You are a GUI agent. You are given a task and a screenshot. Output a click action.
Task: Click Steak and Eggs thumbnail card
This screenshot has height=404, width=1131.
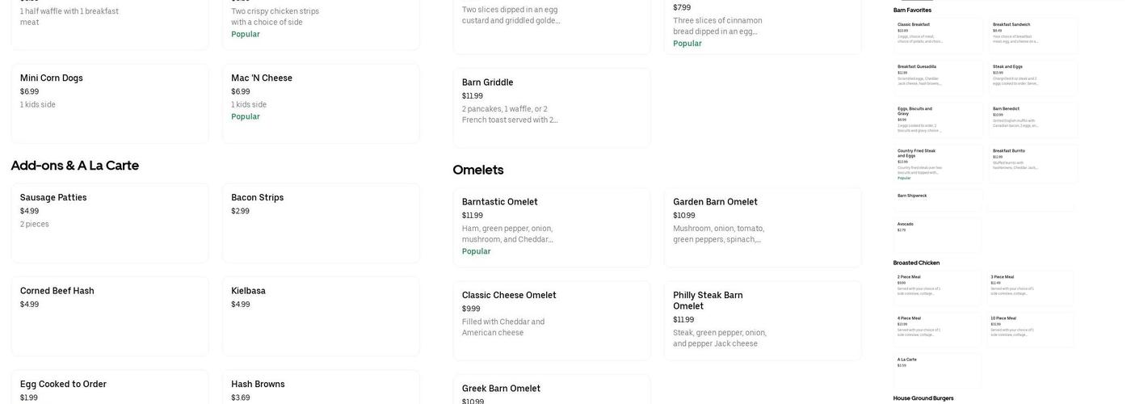click(1032, 77)
